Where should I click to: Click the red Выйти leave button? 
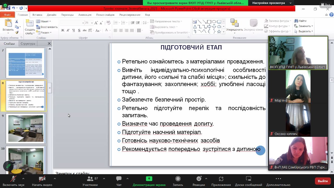pos(323,181)
